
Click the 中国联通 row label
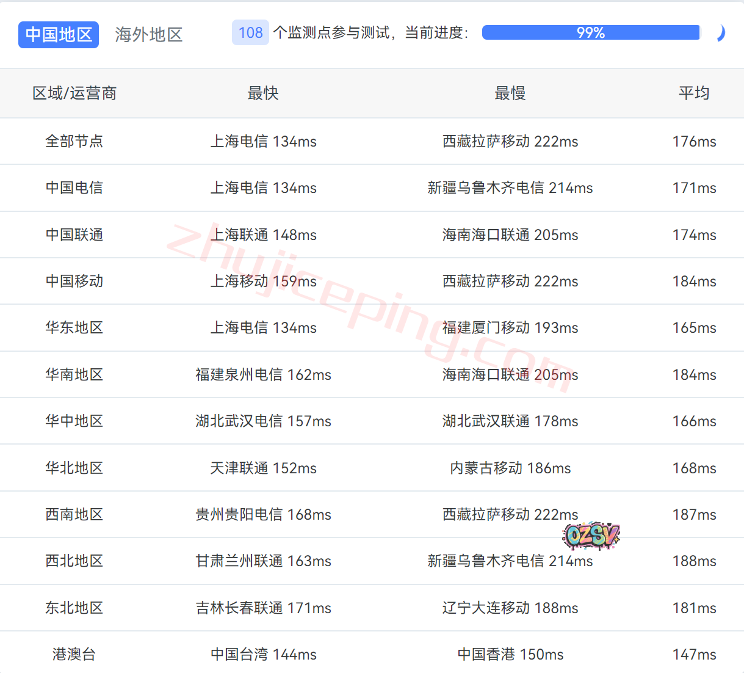pos(74,235)
